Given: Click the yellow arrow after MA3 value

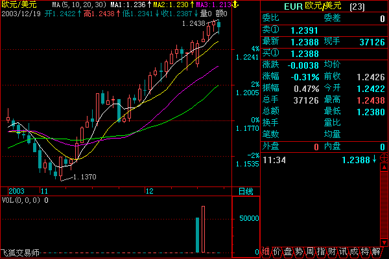Looking at the screenshot, I should pos(236,5).
